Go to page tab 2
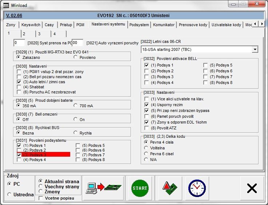The image size is (268, 205). tap(24, 34)
